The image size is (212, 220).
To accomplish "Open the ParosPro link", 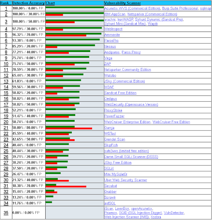I will coord(111,41).
